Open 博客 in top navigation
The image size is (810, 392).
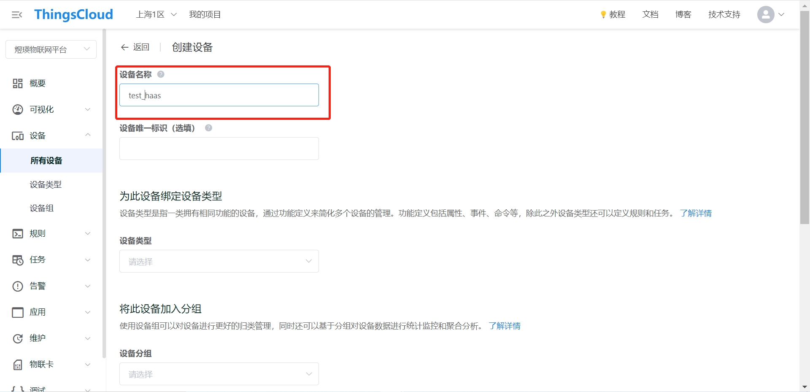tap(683, 14)
